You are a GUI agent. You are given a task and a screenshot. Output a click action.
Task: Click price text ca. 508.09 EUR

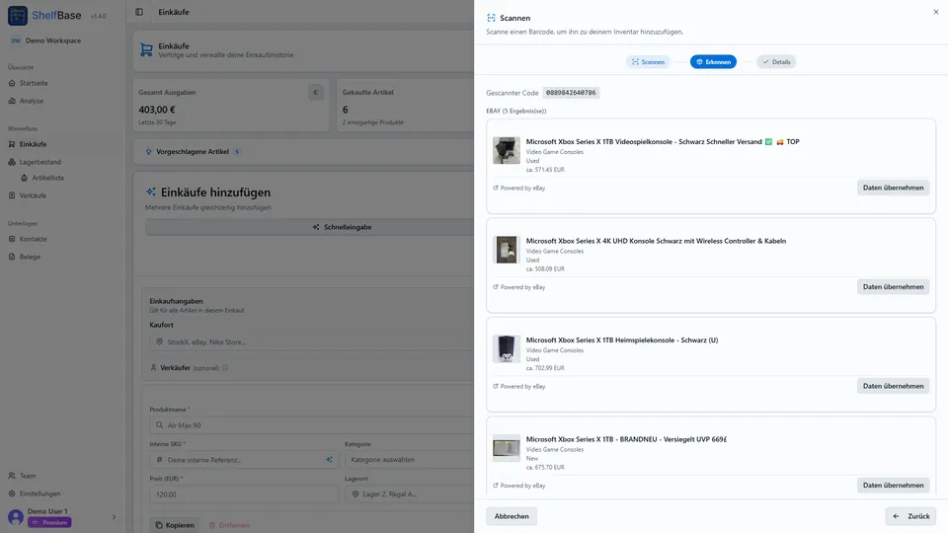click(x=545, y=268)
